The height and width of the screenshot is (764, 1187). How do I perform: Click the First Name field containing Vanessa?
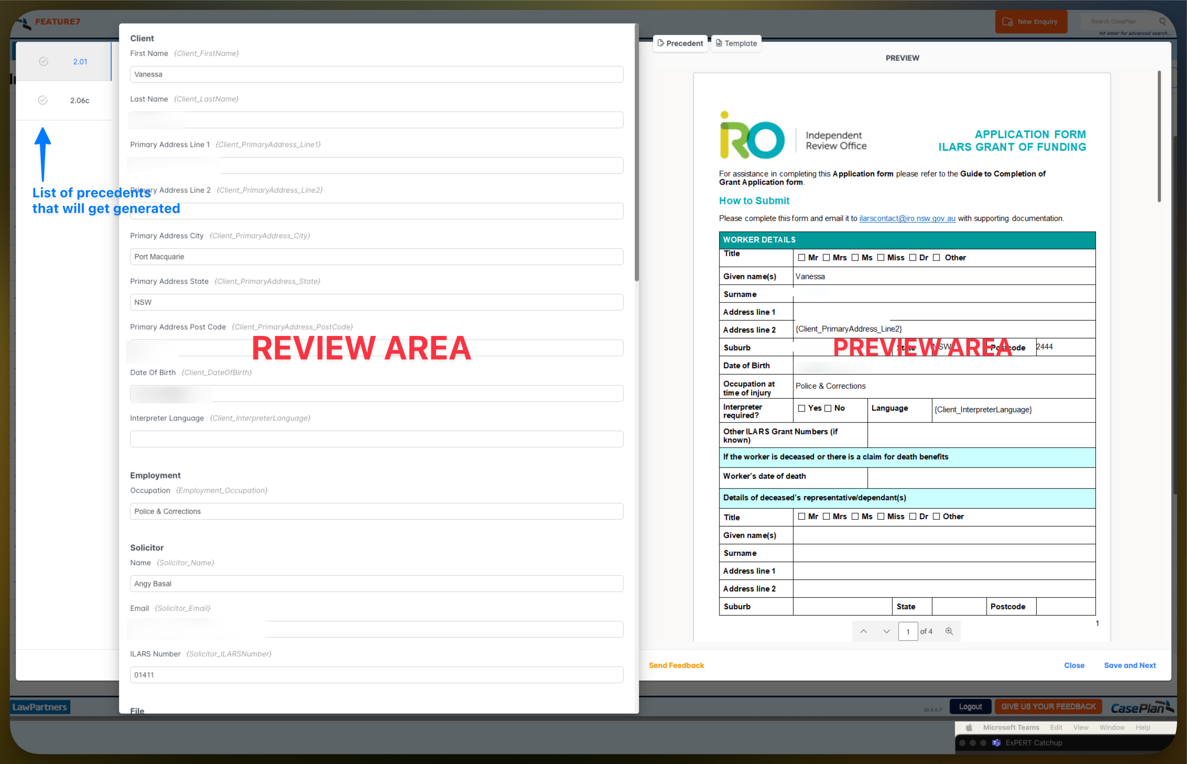click(377, 74)
